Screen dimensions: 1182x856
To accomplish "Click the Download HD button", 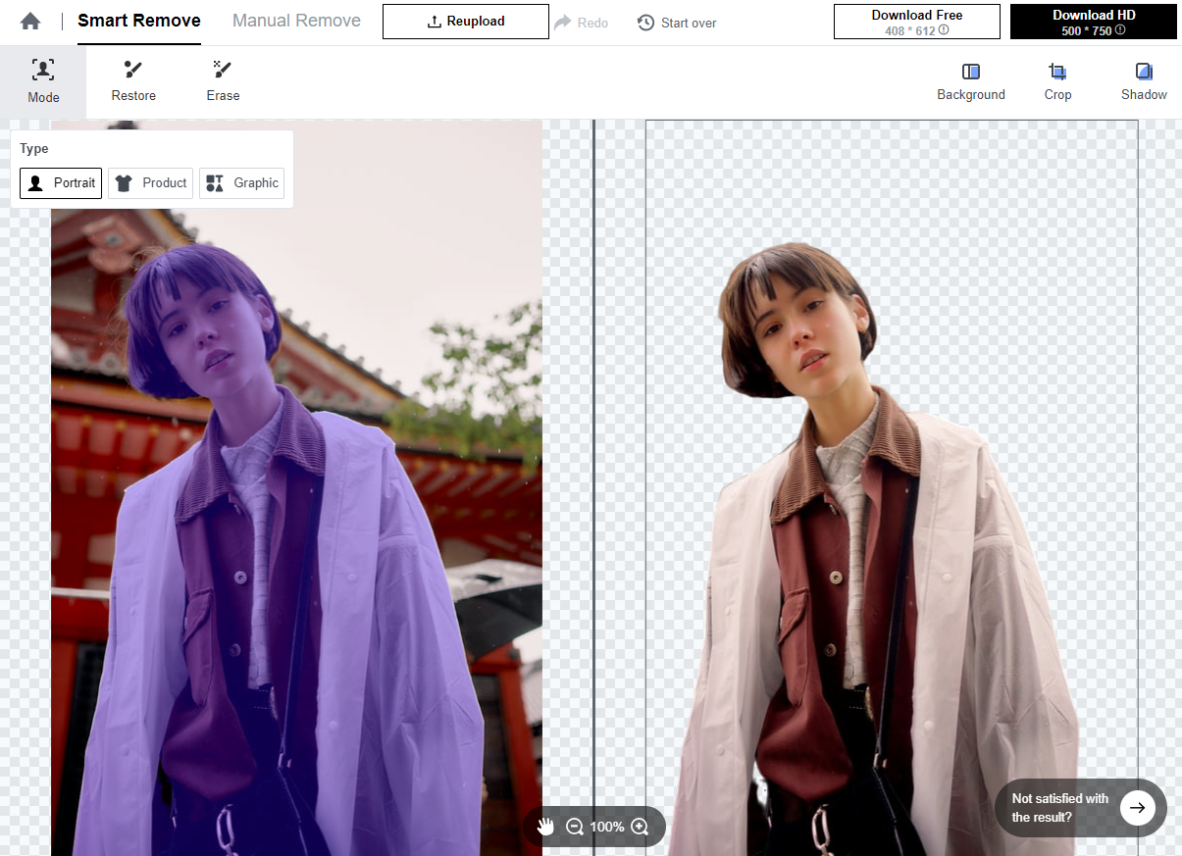I will pos(1093,22).
